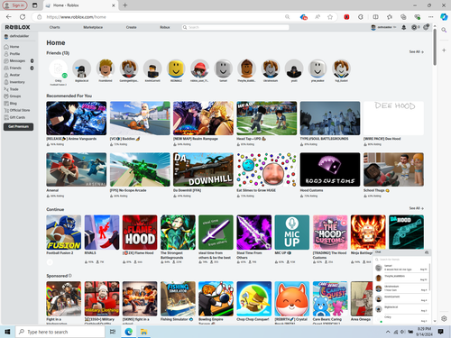Screen dimensions: 451x338
Task: Open Trade in the sidebar
Action: (x=12, y=89)
